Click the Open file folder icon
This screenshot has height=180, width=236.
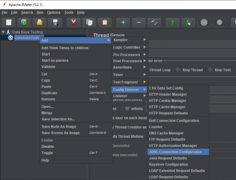point(40,22)
